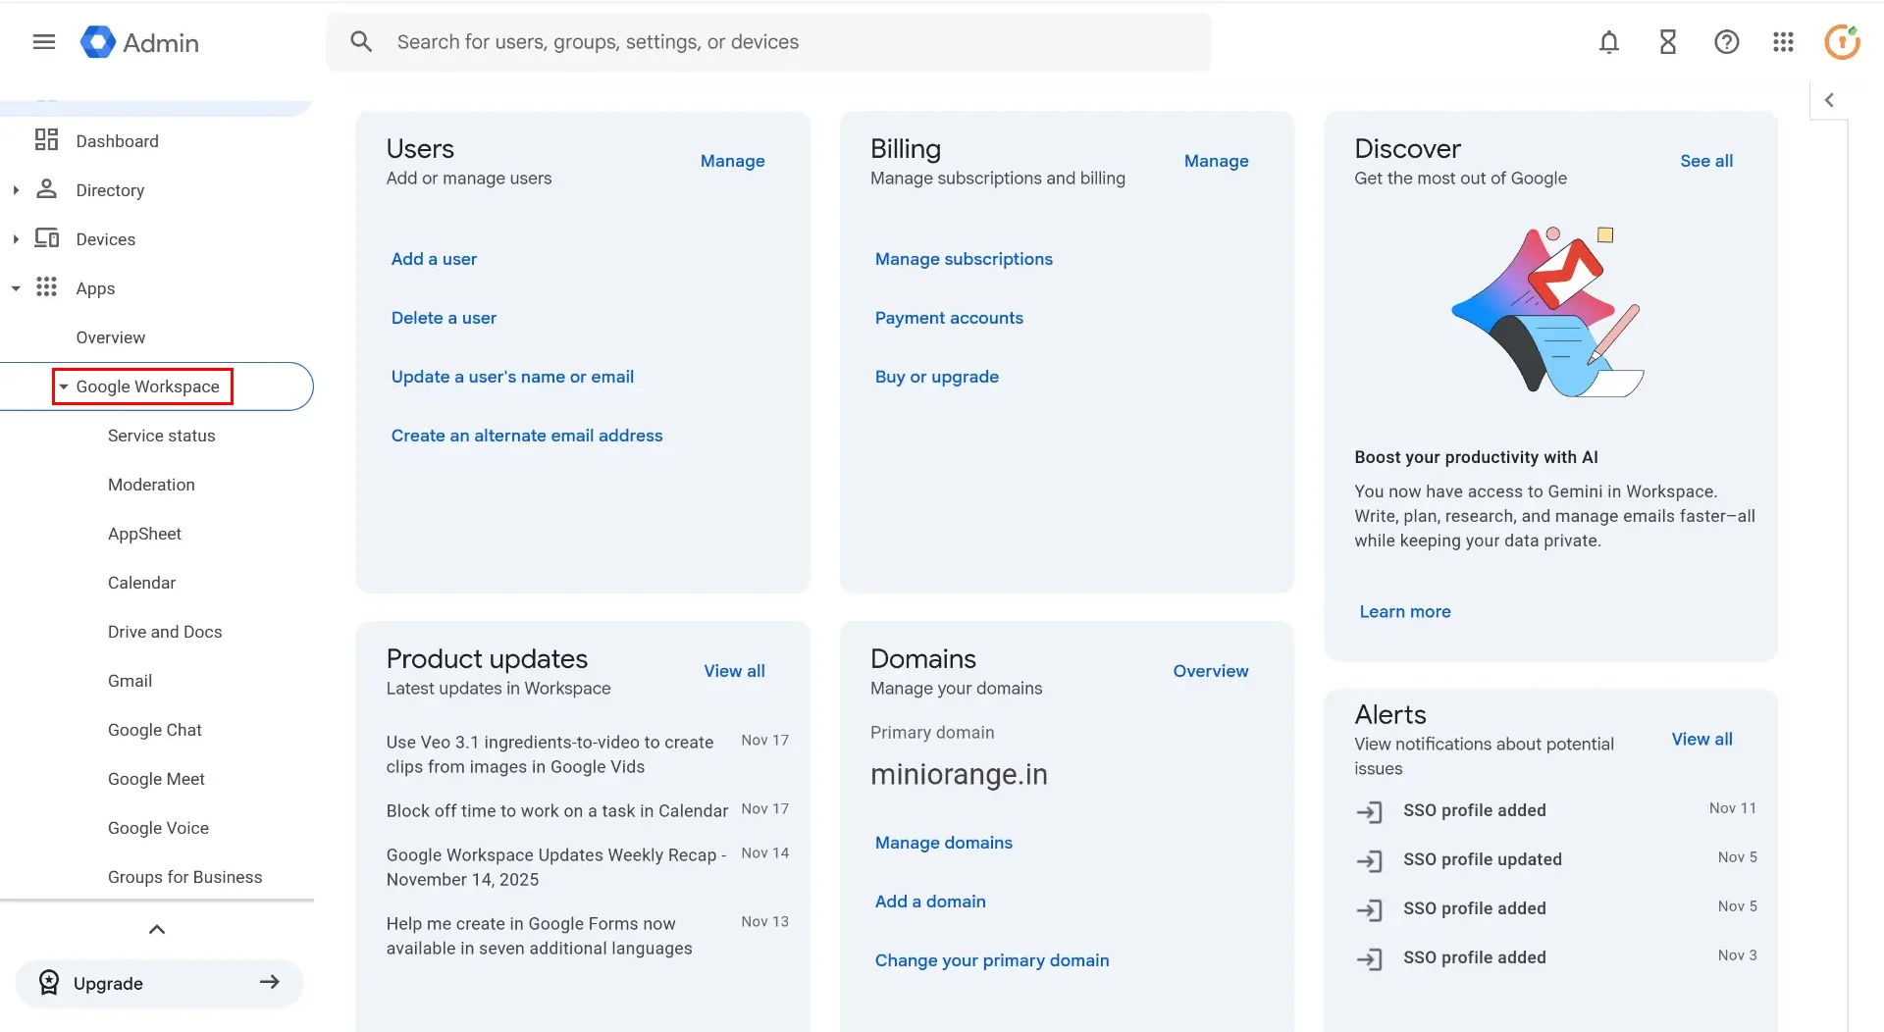
Task: Open Manage subscriptions under Billing
Action: click(x=964, y=258)
